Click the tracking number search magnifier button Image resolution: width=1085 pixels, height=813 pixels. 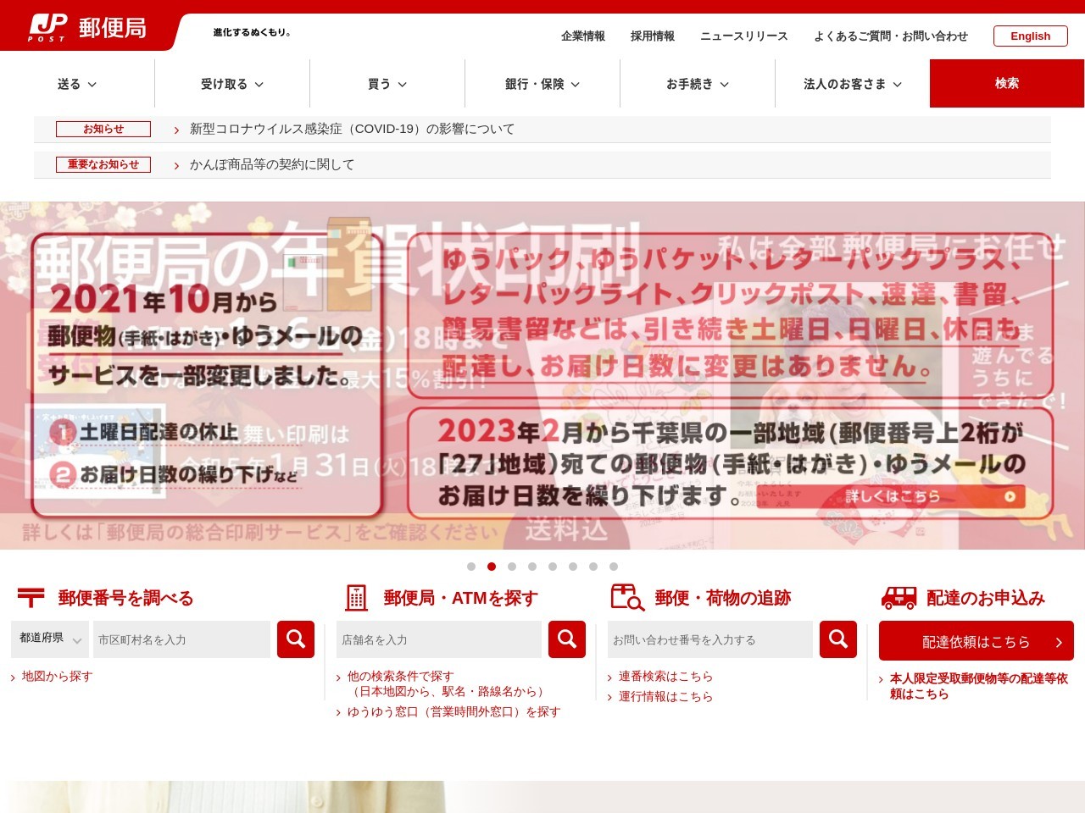coord(838,639)
